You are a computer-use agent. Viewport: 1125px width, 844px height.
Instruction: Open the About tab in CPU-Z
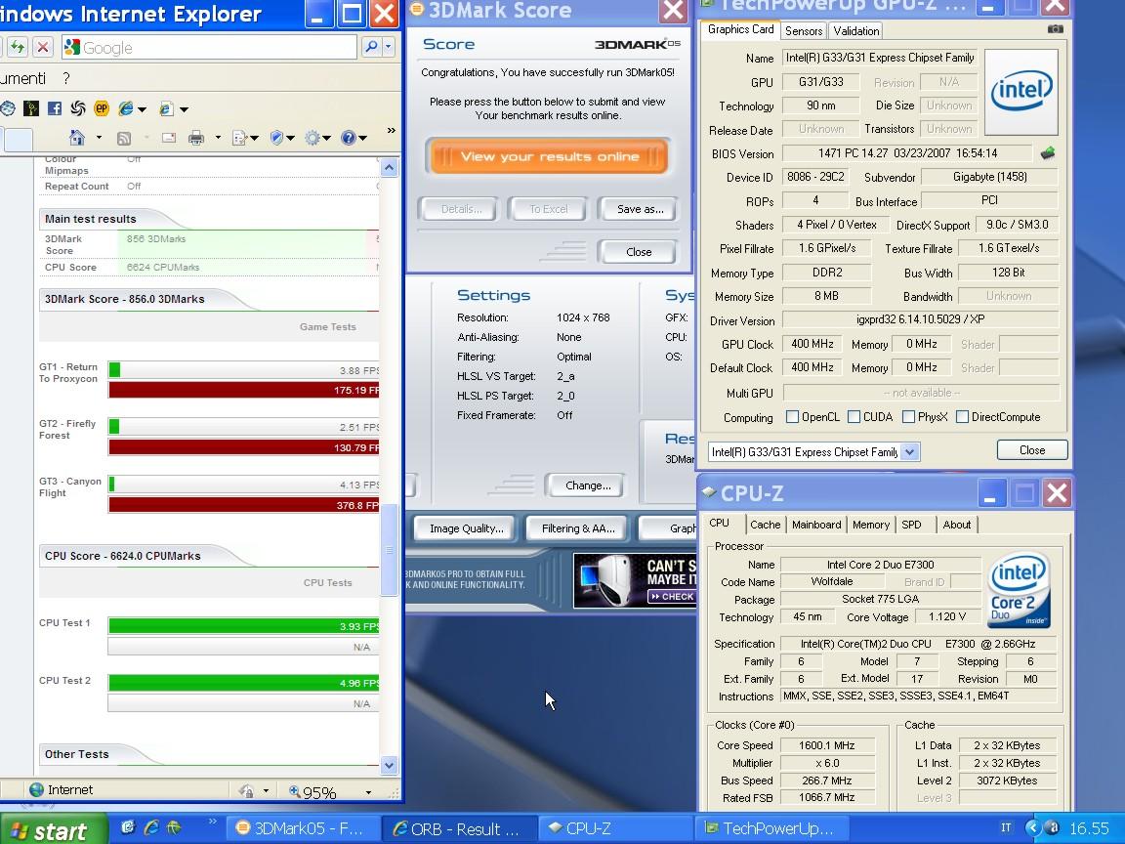[x=956, y=525]
